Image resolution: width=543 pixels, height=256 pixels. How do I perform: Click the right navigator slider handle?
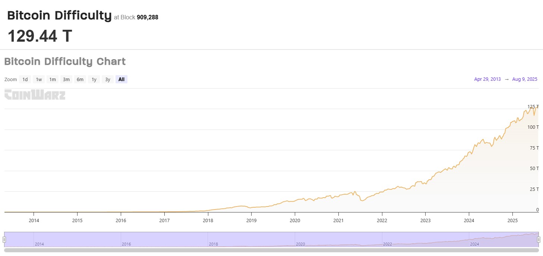[538, 239]
